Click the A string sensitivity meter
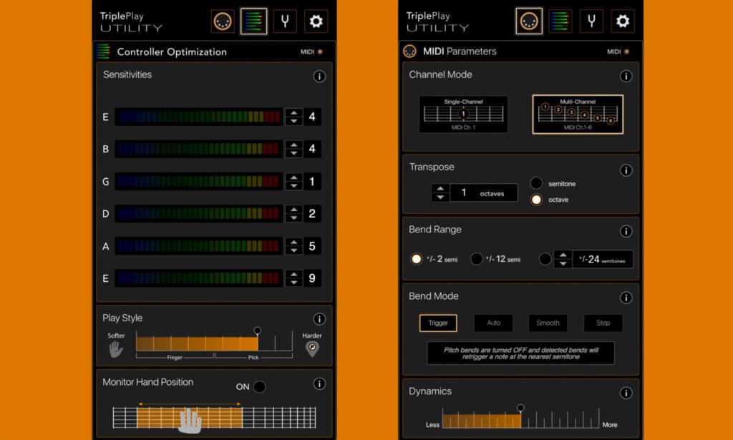The height and width of the screenshot is (440, 733). [x=199, y=246]
